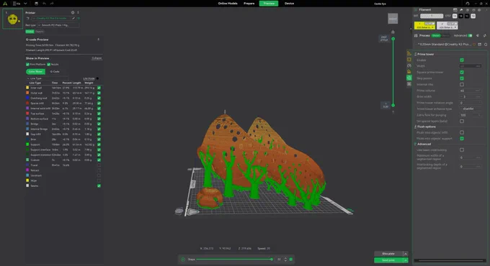
Task: Open the Speed settings side tab icon
Action: click(x=409, y=65)
